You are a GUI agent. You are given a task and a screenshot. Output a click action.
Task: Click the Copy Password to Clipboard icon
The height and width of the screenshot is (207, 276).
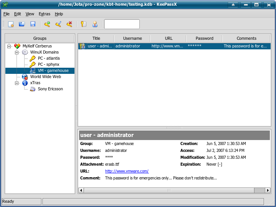[84, 24]
